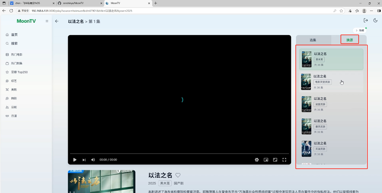382x193 pixels.
Task: Enable picture-in-picture mode
Action: coord(266,160)
